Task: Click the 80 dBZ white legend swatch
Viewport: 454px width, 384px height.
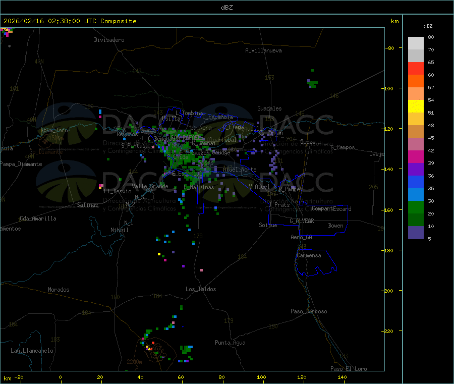Action: pos(416,43)
